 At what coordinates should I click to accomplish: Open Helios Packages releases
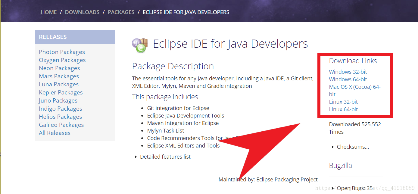pyautogui.click(x=60, y=117)
